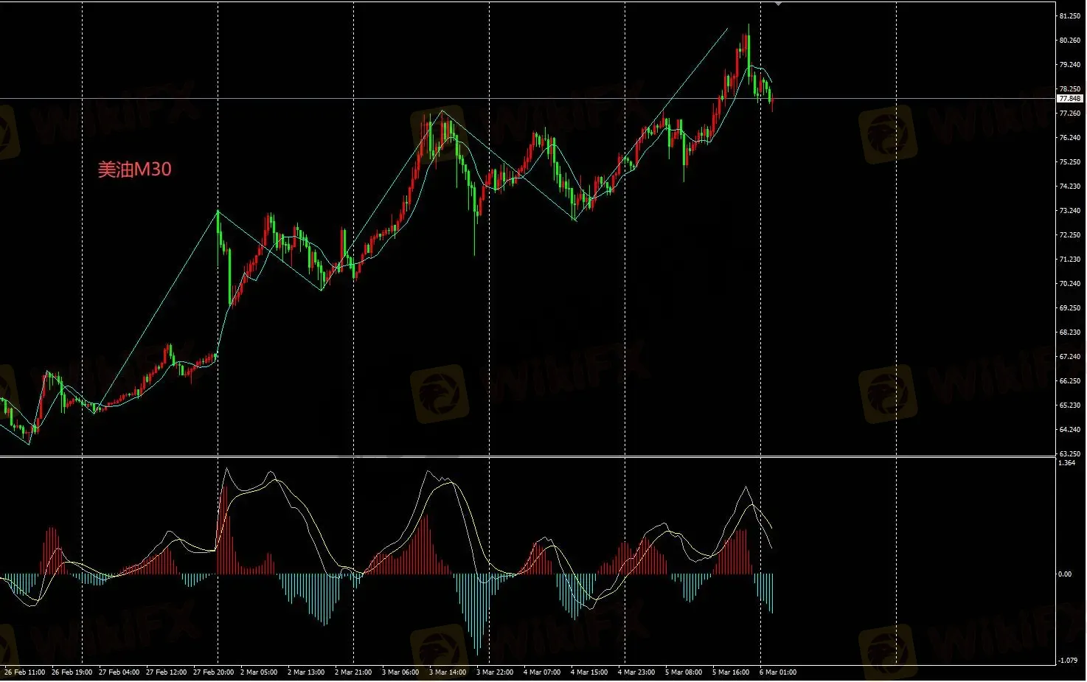Click the 76.240 price axis label
The image size is (1087, 682).
[x=1070, y=138]
